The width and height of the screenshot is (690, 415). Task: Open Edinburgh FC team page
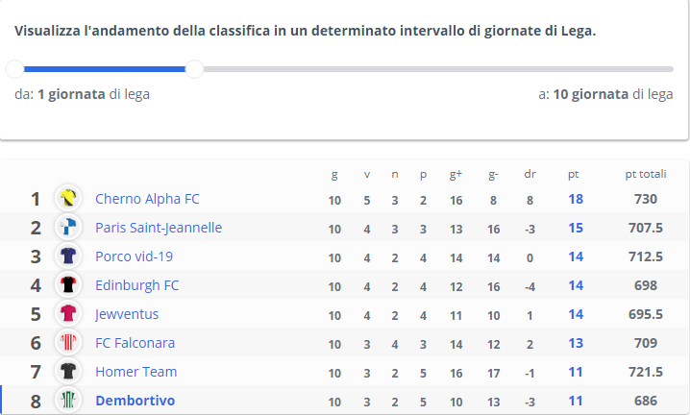137,285
